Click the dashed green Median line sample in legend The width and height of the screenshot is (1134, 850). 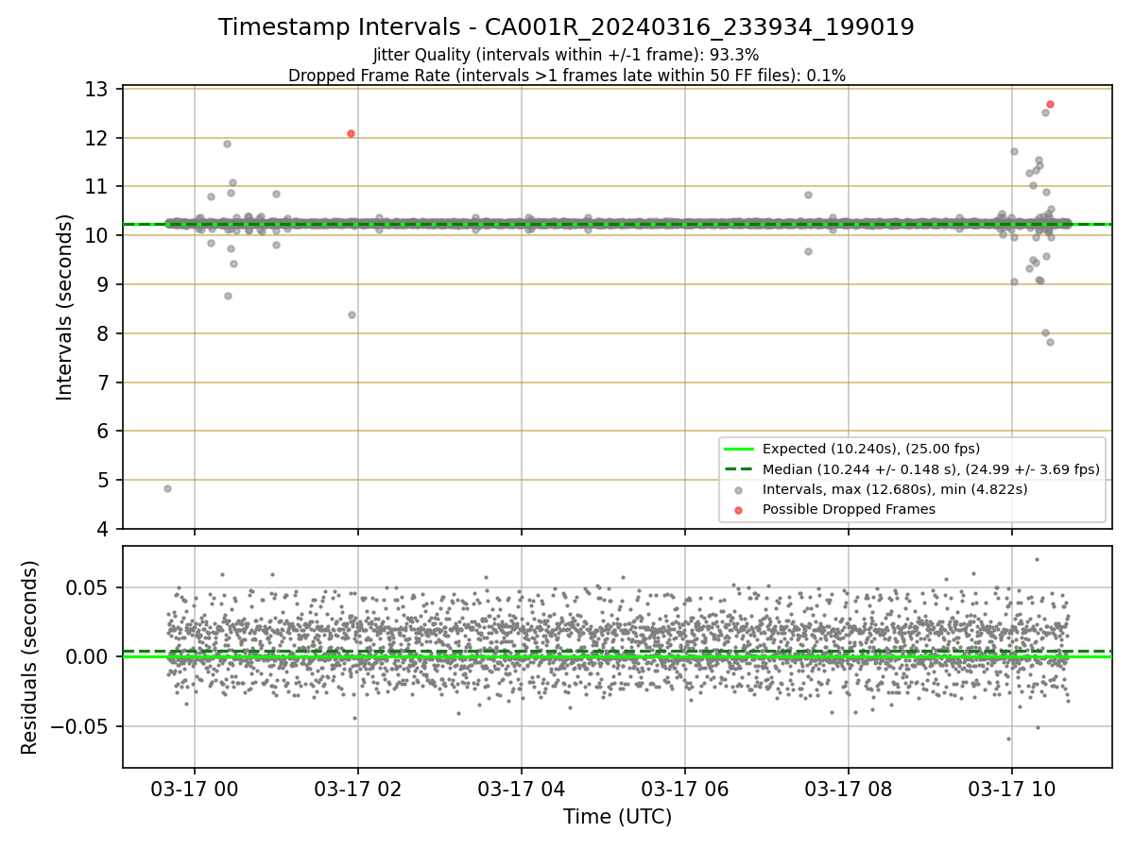coord(739,469)
